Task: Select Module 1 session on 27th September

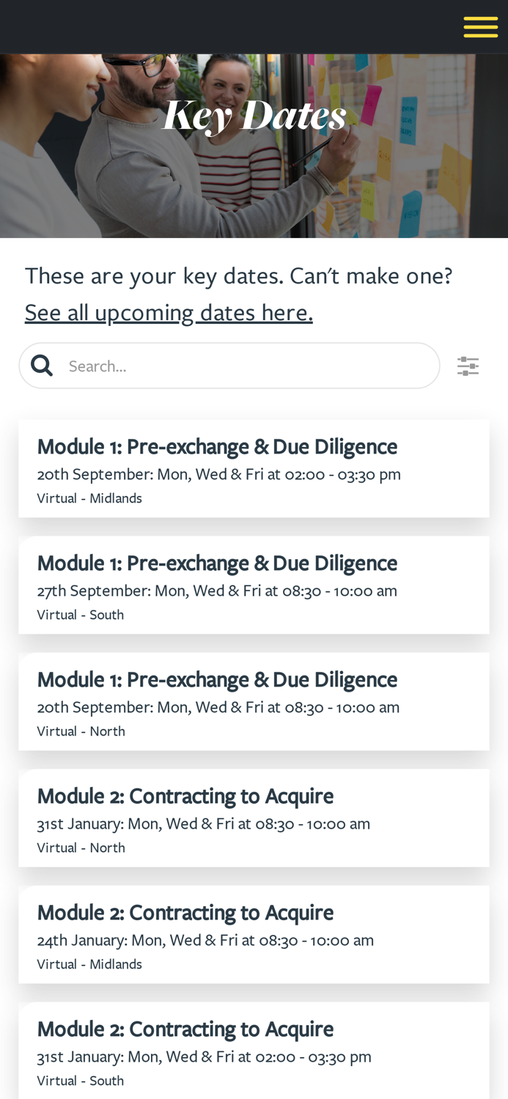Action: coord(254,585)
